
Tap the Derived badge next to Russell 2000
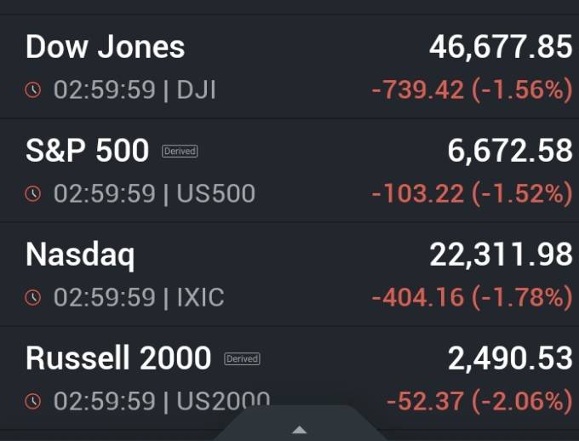[x=242, y=358]
